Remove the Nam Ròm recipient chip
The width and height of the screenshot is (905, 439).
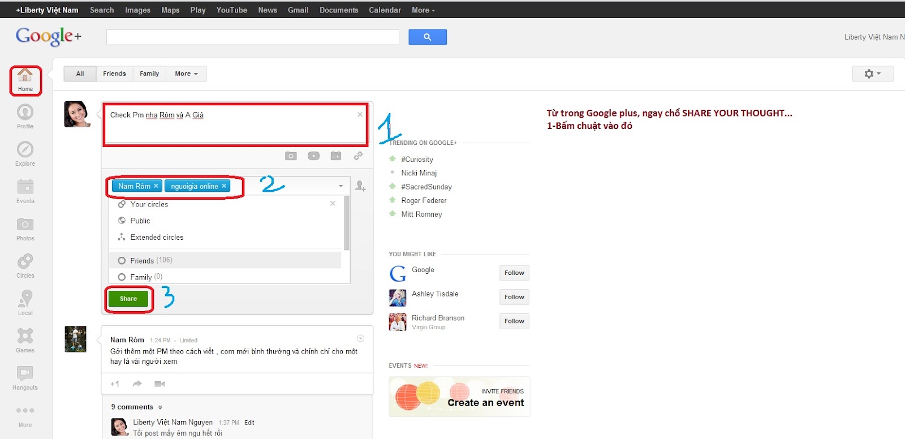(x=156, y=186)
